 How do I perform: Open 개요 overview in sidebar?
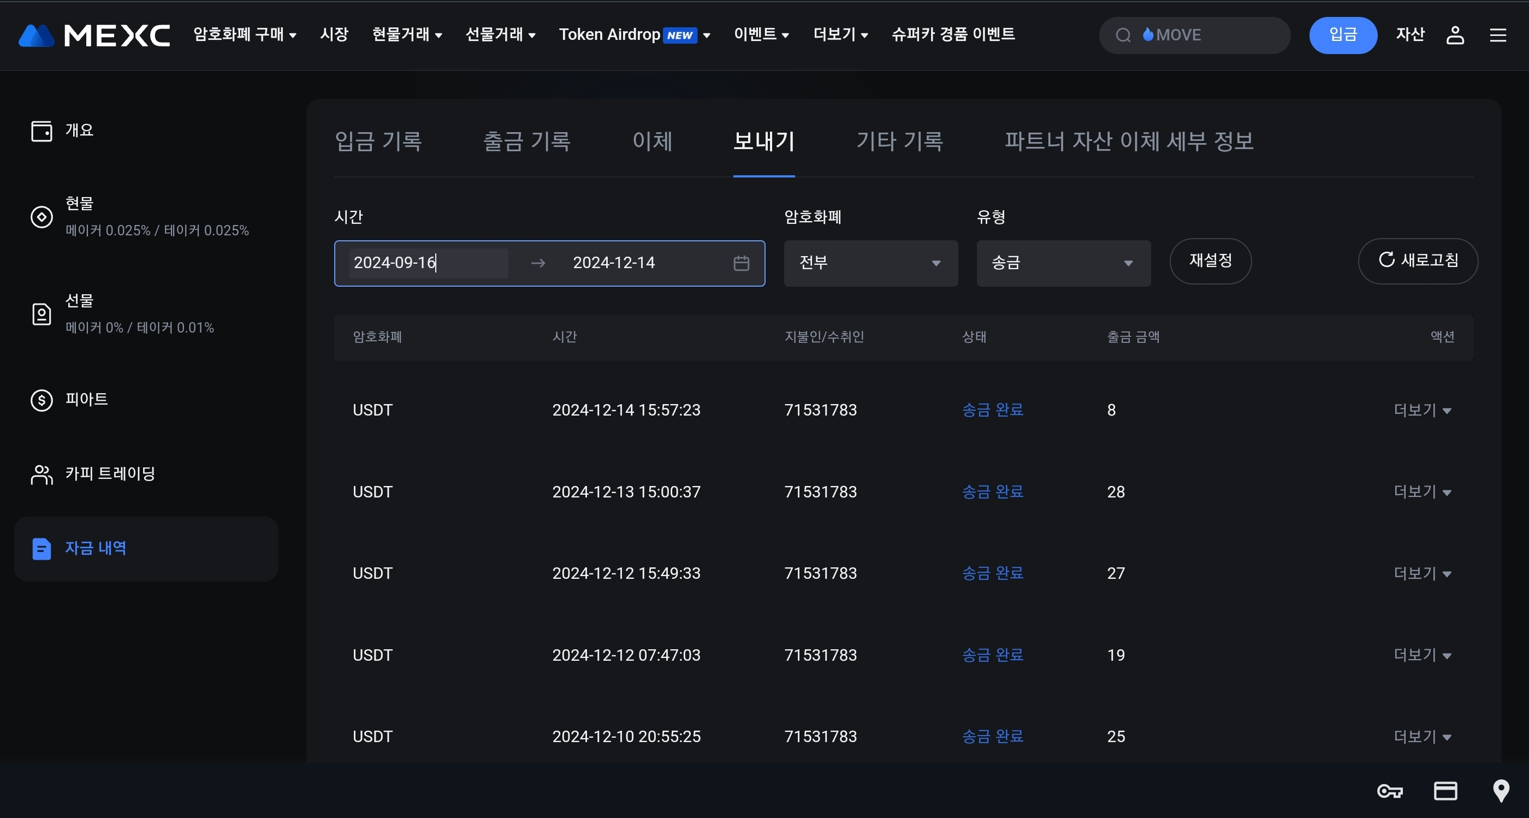pyautogui.click(x=78, y=131)
